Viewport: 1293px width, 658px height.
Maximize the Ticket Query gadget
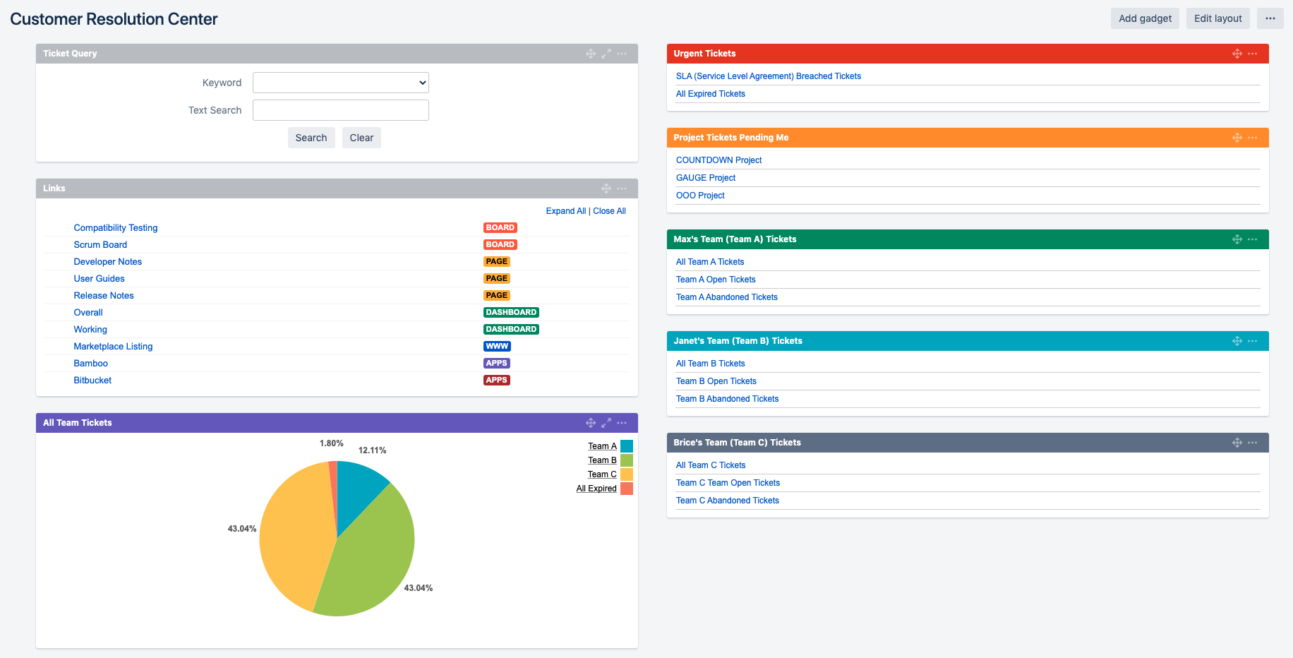[606, 54]
